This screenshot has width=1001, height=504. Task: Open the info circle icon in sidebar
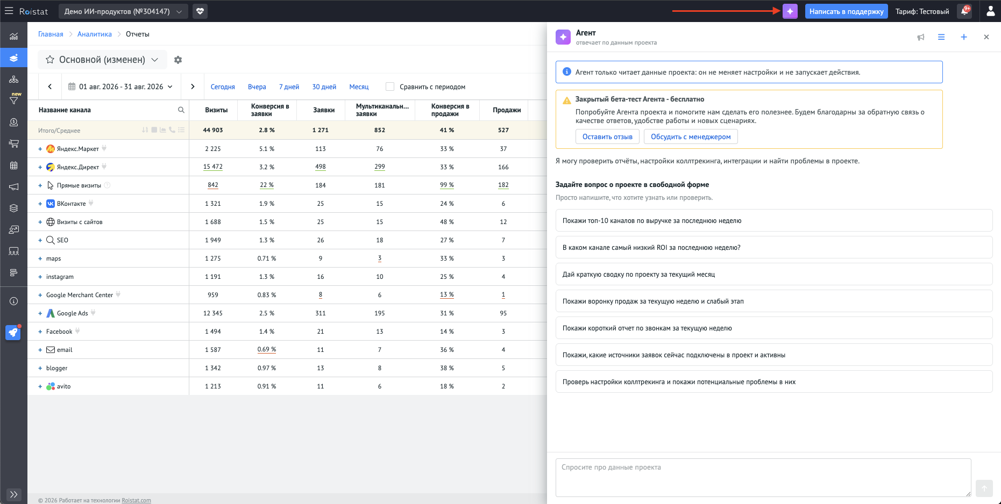(14, 301)
